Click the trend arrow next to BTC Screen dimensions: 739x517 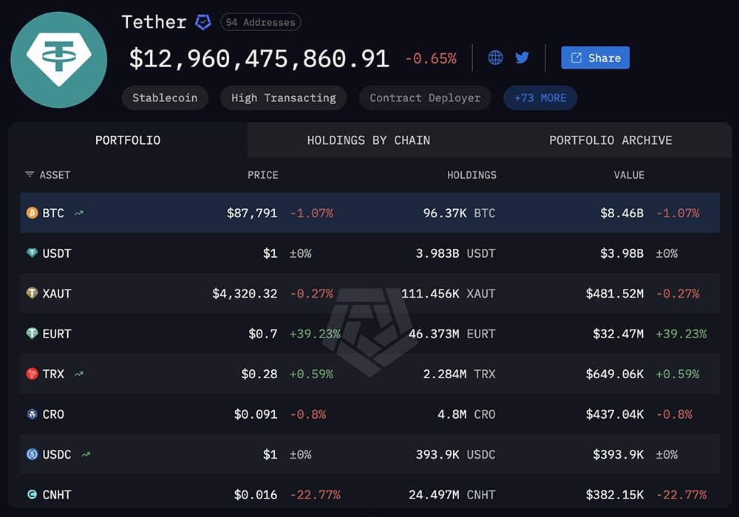pyautogui.click(x=79, y=213)
